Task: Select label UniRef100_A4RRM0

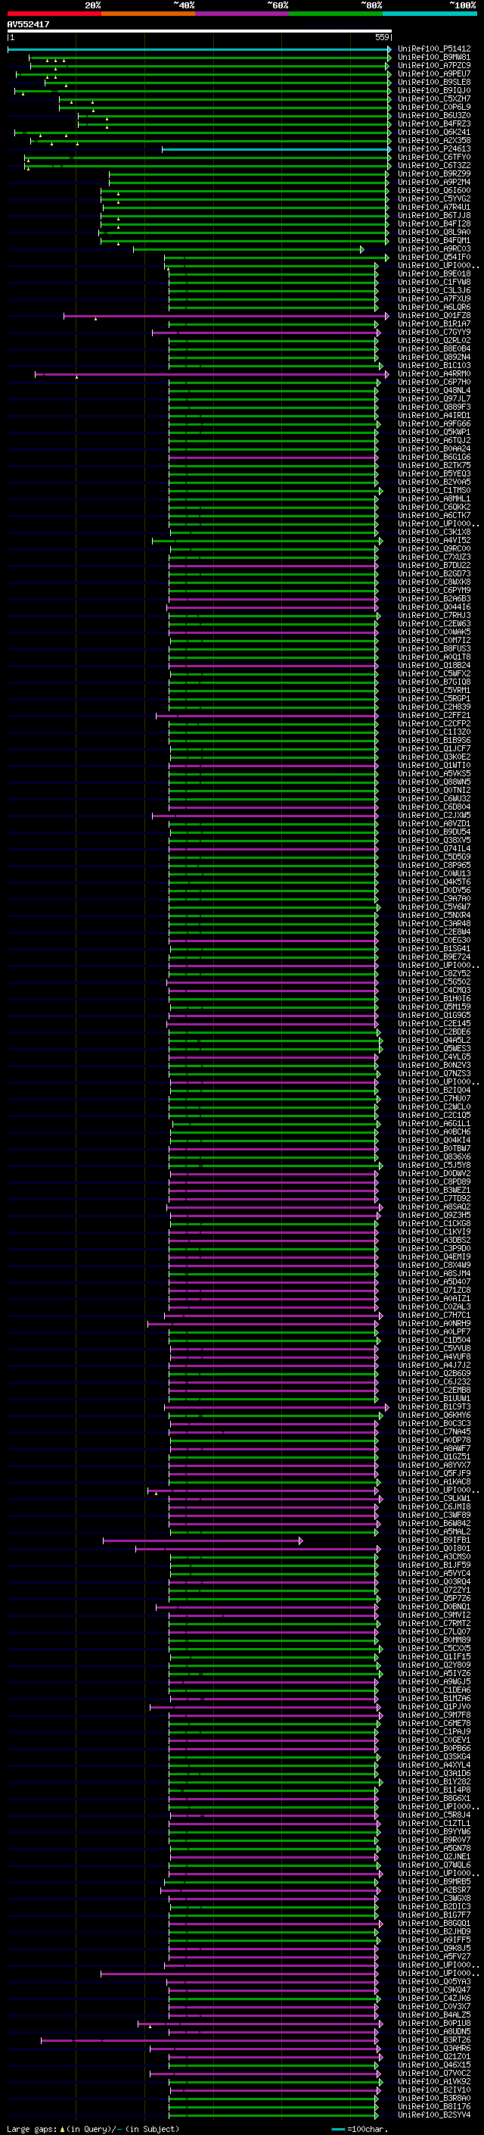Action: pyautogui.click(x=434, y=375)
